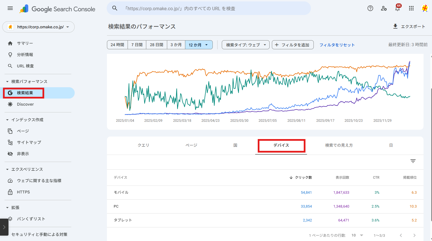Click the table filter rows icon
This screenshot has height=241, width=432.
pyautogui.click(x=413, y=161)
